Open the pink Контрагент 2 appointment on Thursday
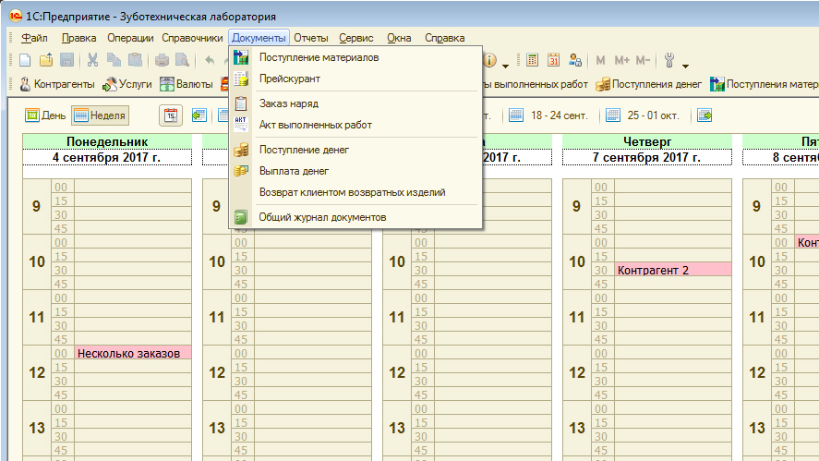Viewport: 819px width, 461px height. pyautogui.click(x=672, y=270)
